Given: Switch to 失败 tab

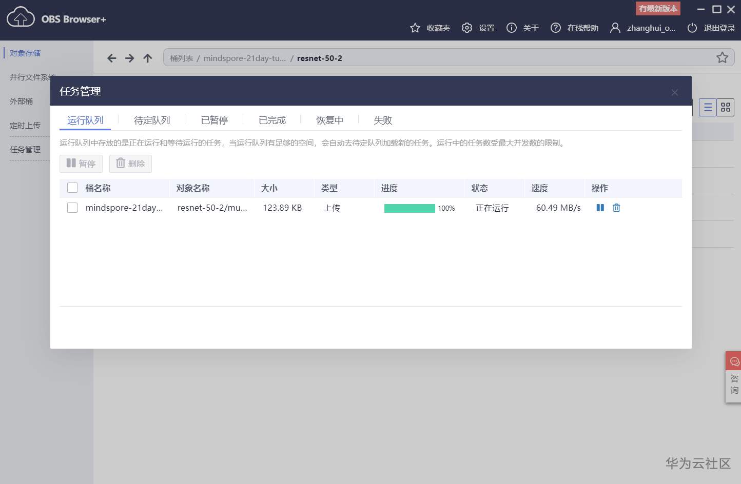Looking at the screenshot, I should 383,120.
